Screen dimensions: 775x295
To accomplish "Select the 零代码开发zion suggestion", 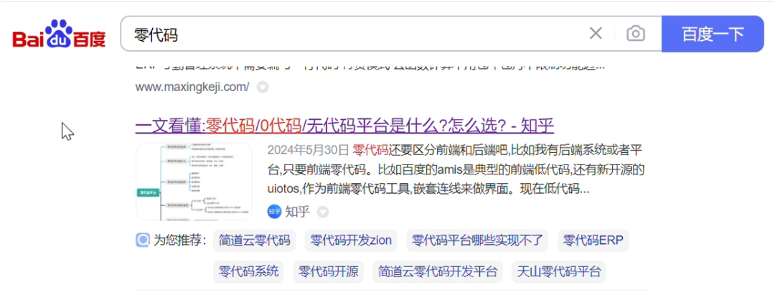I will (x=351, y=240).
